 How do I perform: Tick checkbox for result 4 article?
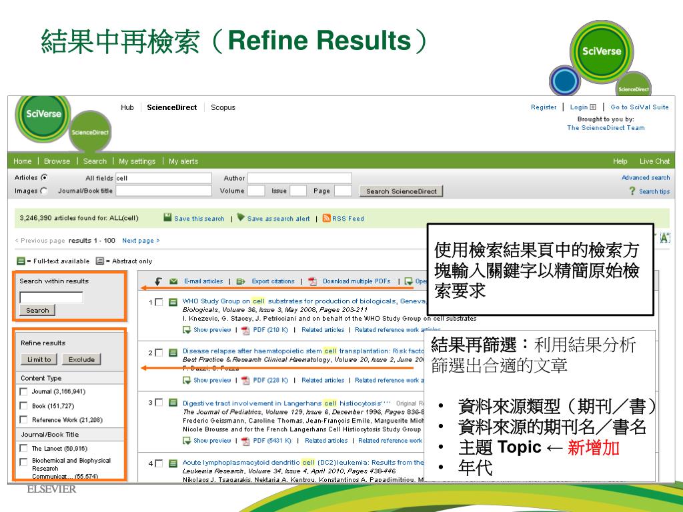point(159,463)
